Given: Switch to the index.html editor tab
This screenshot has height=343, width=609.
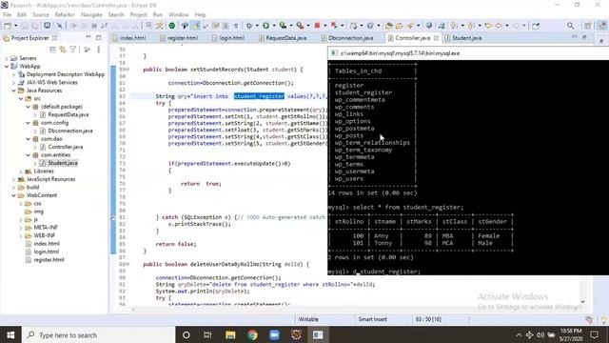Looking at the screenshot, I should pyautogui.click(x=133, y=38).
